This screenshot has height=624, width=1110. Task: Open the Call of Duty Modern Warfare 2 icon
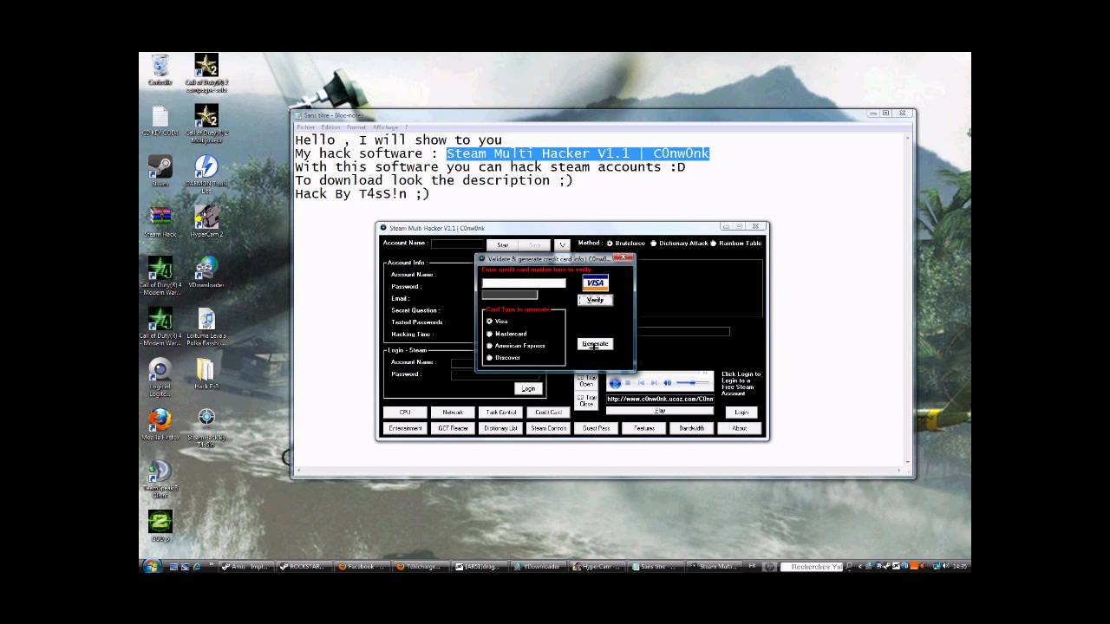pyautogui.click(x=160, y=525)
